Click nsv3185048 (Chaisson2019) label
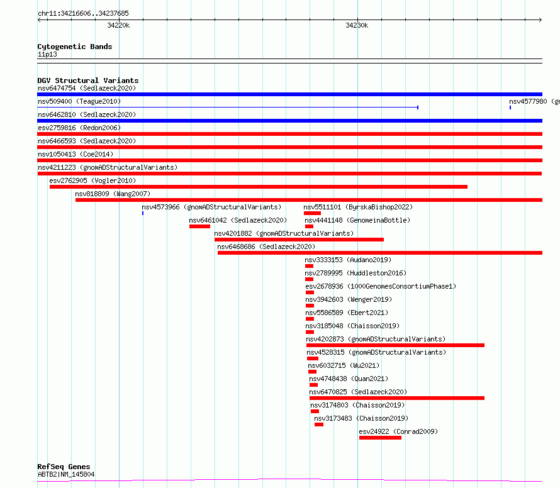 tap(352, 326)
